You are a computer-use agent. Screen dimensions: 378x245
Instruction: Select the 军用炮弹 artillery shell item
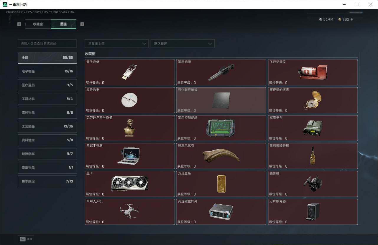click(x=221, y=72)
